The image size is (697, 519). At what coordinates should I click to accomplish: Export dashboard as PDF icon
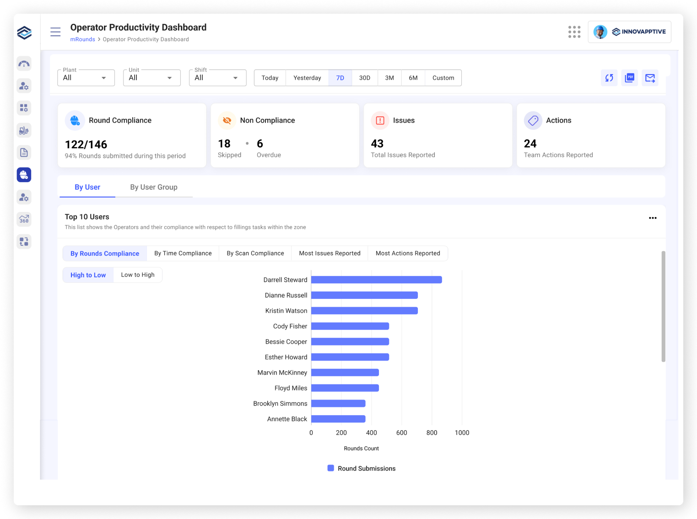click(630, 78)
